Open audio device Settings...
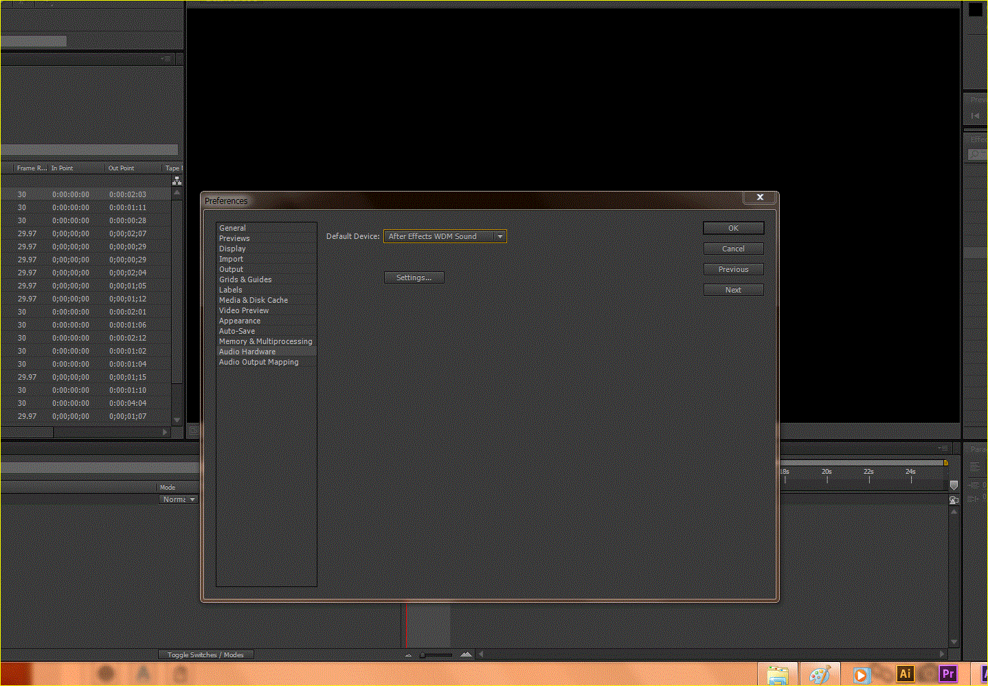Viewport: 988px width, 686px height. (414, 277)
